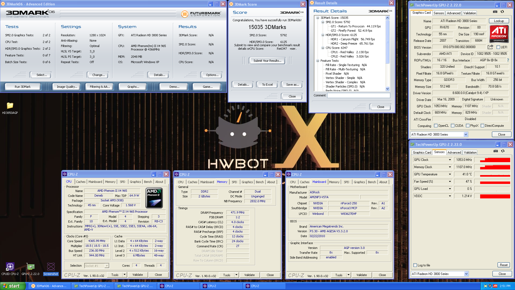Open the Bench tab in the CPU-Z Mainboard window
This screenshot has height=290, width=515.
pyautogui.click(x=372, y=182)
